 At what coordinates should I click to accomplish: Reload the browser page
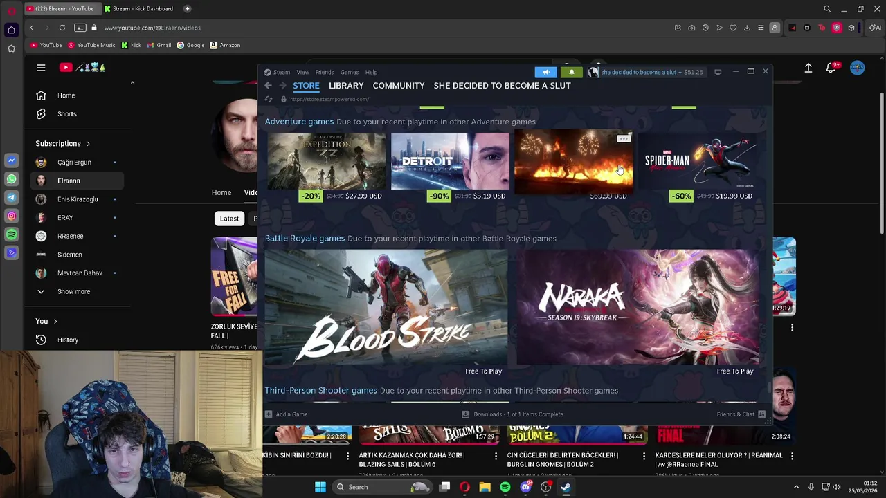pos(62,28)
